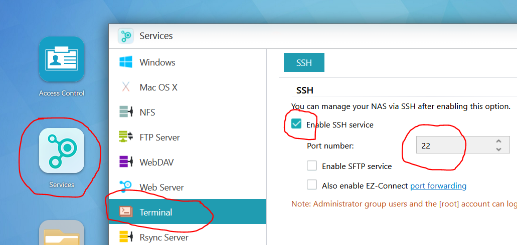Click the Rsync Server icon

coord(125,237)
